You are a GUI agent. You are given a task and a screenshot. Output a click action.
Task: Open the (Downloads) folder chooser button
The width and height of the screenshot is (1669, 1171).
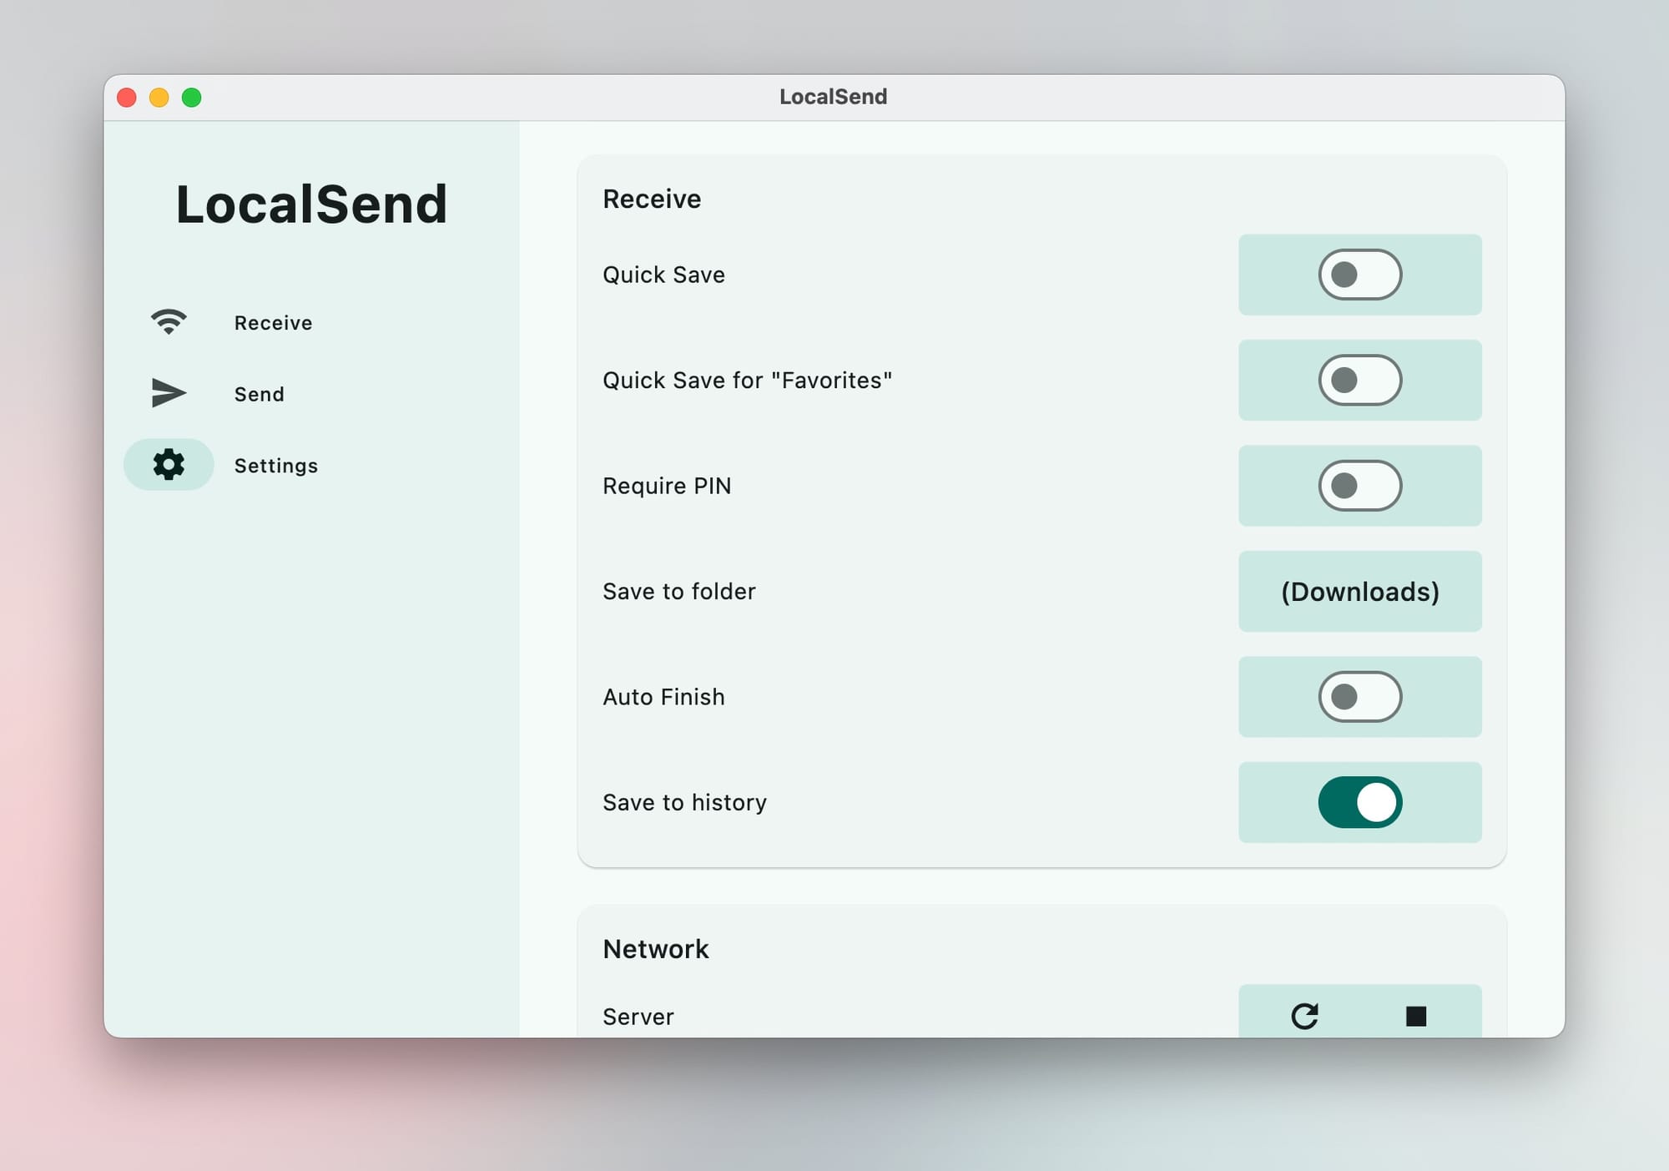tap(1359, 592)
